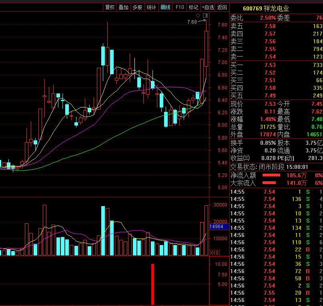The image size is (323, 306).
Task: Open F10 company information
Action: click(180, 8)
